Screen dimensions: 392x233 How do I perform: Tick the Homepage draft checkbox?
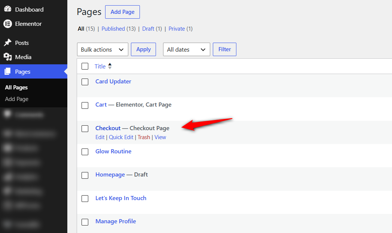click(x=85, y=175)
